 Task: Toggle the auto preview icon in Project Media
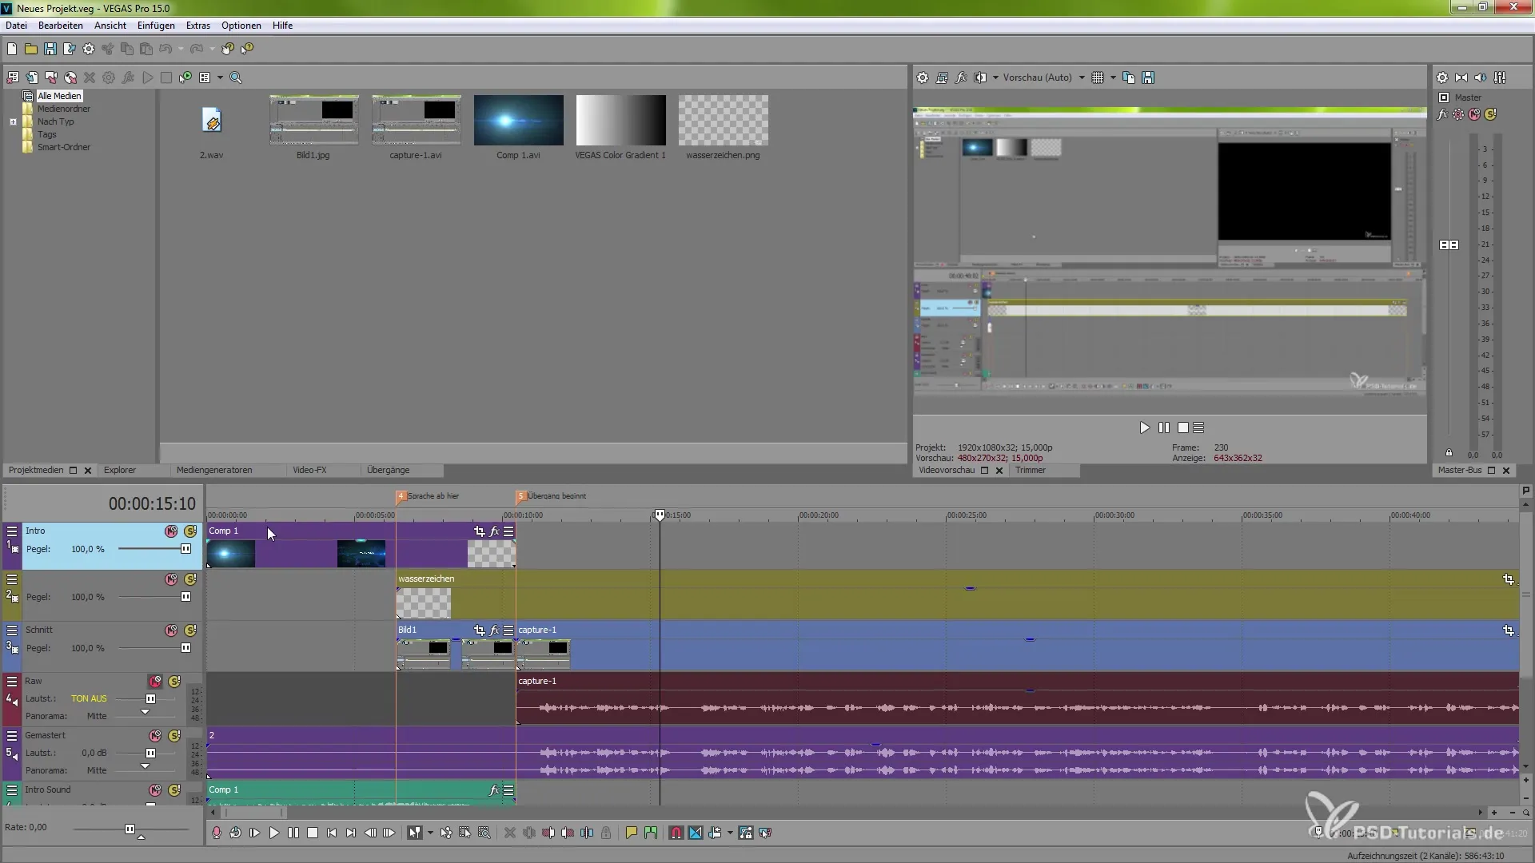tap(185, 78)
